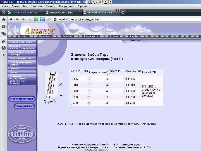Image resolution: width=201 pixels, height=151 pixels.
Task: Open the feeds panel icon in sidebar
Action: click(4, 41)
